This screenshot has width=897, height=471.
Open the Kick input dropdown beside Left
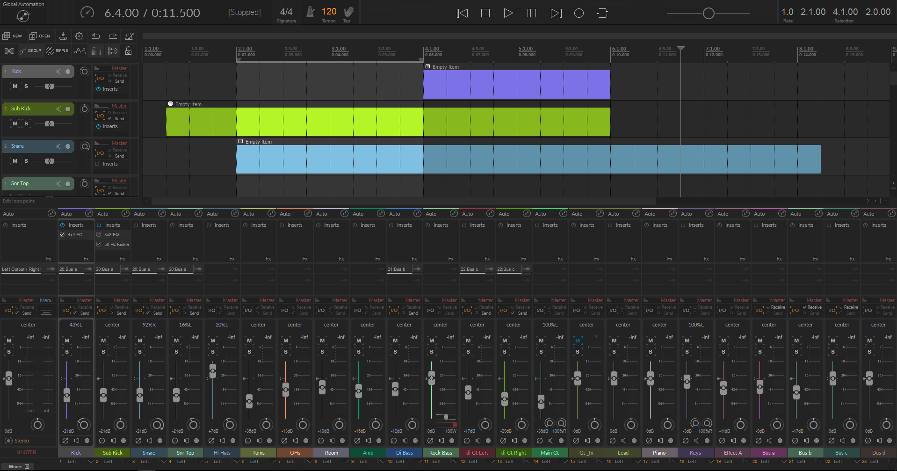point(91,462)
